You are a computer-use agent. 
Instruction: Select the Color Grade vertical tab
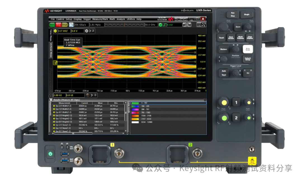tap(129, 107)
